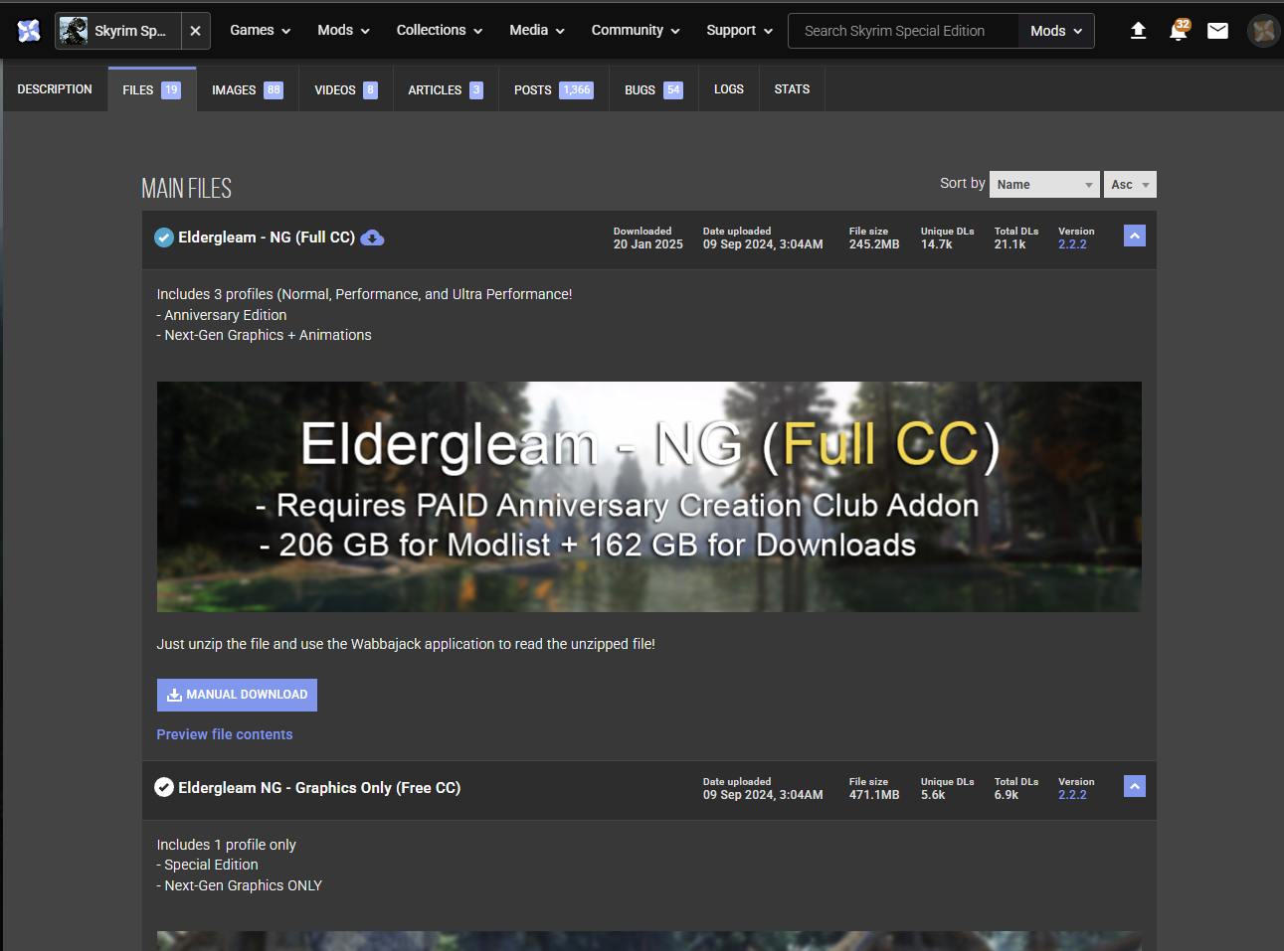
Task: Switch to the Files tab
Action: click(x=152, y=89)
